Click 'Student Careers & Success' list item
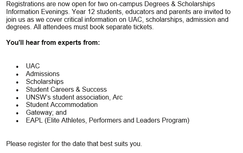The height and width of the screenshot is (153, 243). point(66,89)
